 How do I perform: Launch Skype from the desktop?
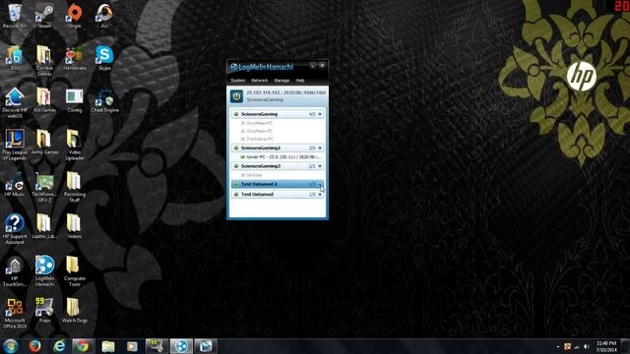[x=104, y=58]
